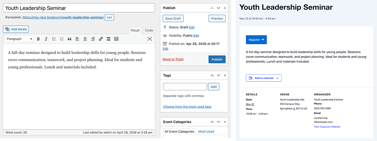The height and width of the screenshot is (141, 377).
Task: Apply italic formatting to text
Action: (x=46, y=39)
